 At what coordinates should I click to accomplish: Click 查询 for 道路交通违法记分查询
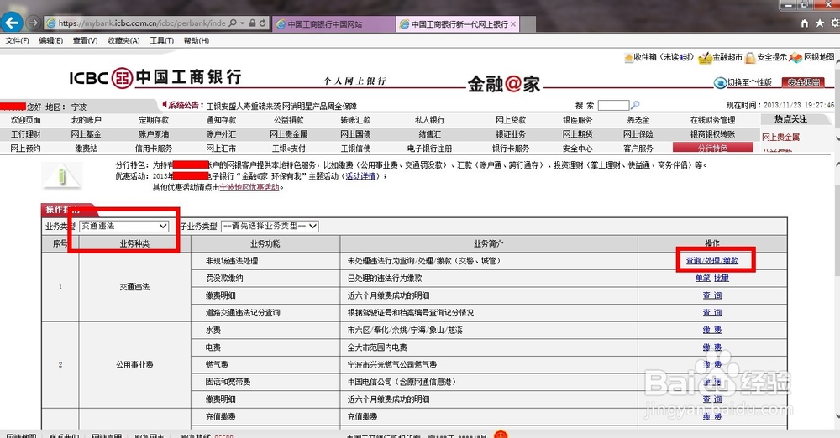point(712,312)
